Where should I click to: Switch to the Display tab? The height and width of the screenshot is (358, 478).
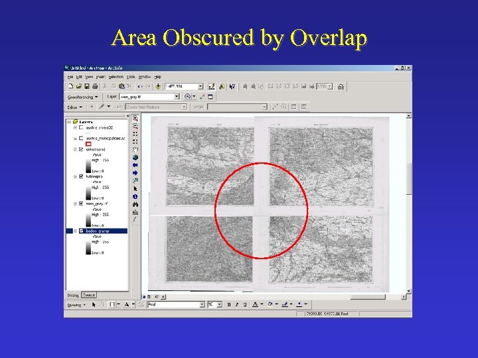click(73, 295)
